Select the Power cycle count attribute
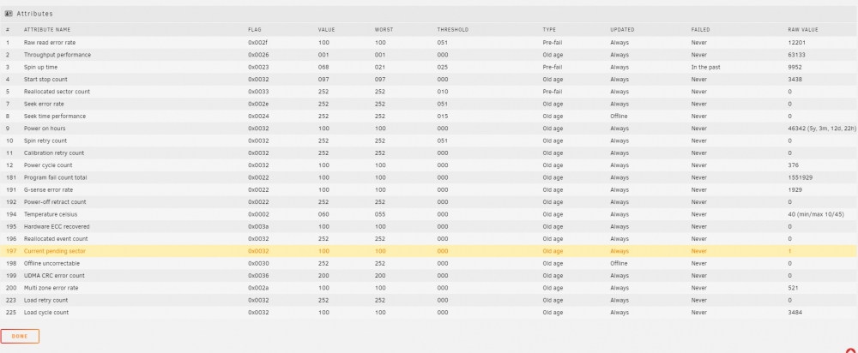The image size is (858, 353). (x=48, y=165)
